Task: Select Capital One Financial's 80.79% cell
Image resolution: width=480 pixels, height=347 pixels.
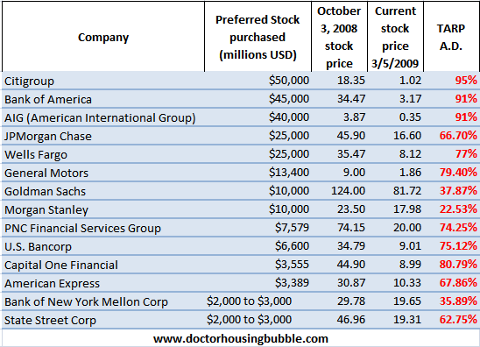Action: pos(458,265)
